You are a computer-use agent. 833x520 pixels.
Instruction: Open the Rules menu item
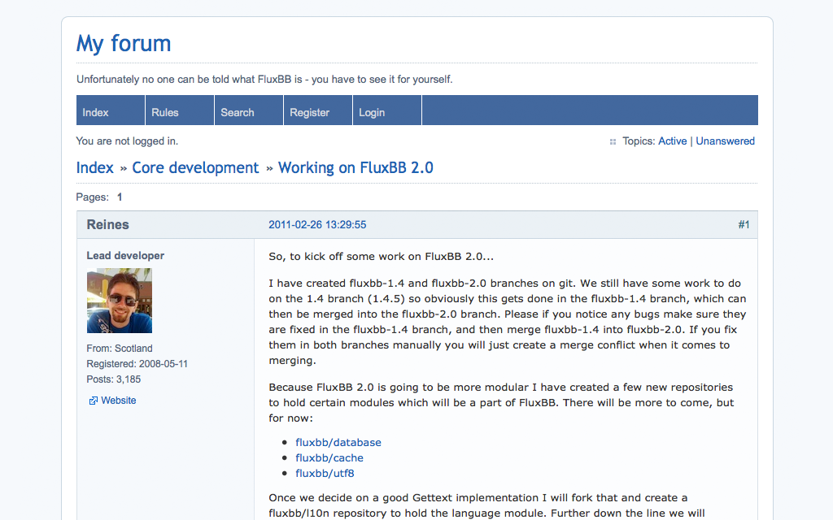[x=164, y=112]
